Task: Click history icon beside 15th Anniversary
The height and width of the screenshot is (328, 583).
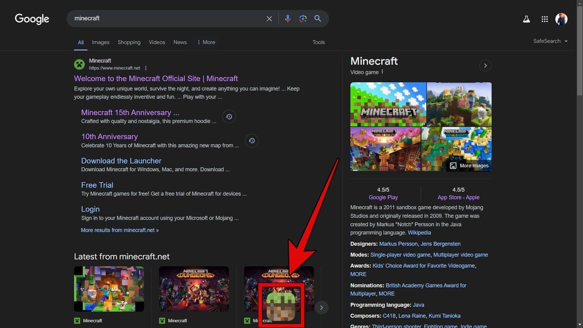Action: (x=229, y=117)
